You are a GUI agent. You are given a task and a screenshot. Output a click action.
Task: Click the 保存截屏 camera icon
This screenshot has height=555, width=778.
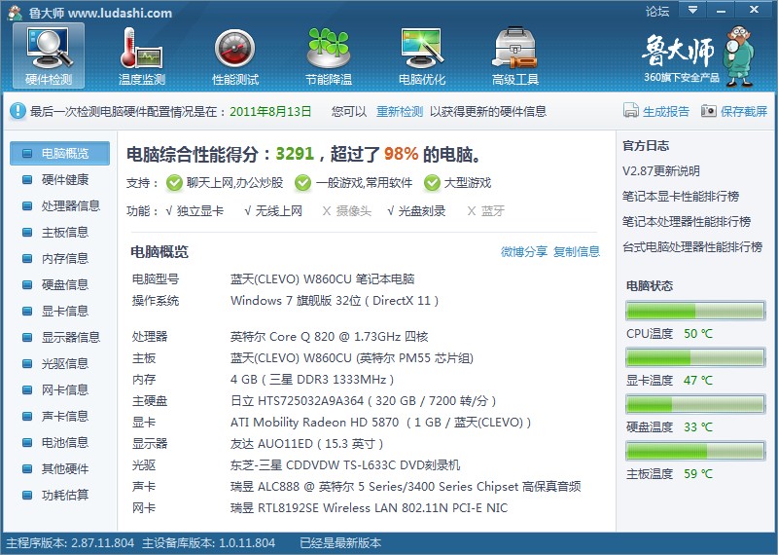pyautogui.click(x=709, y=111)
